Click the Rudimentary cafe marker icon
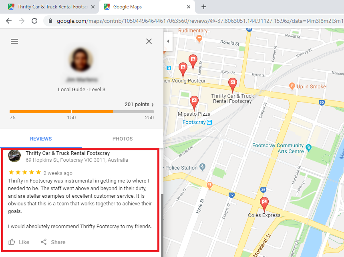 point(199,38)
